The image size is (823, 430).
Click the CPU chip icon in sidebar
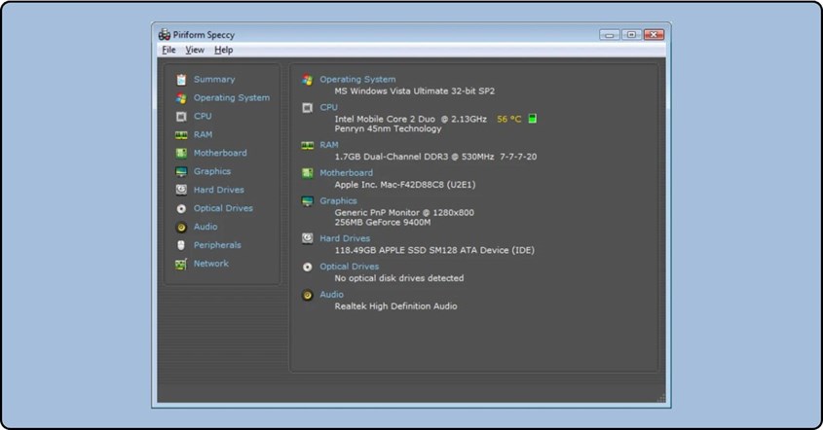[x=181, y=117]
